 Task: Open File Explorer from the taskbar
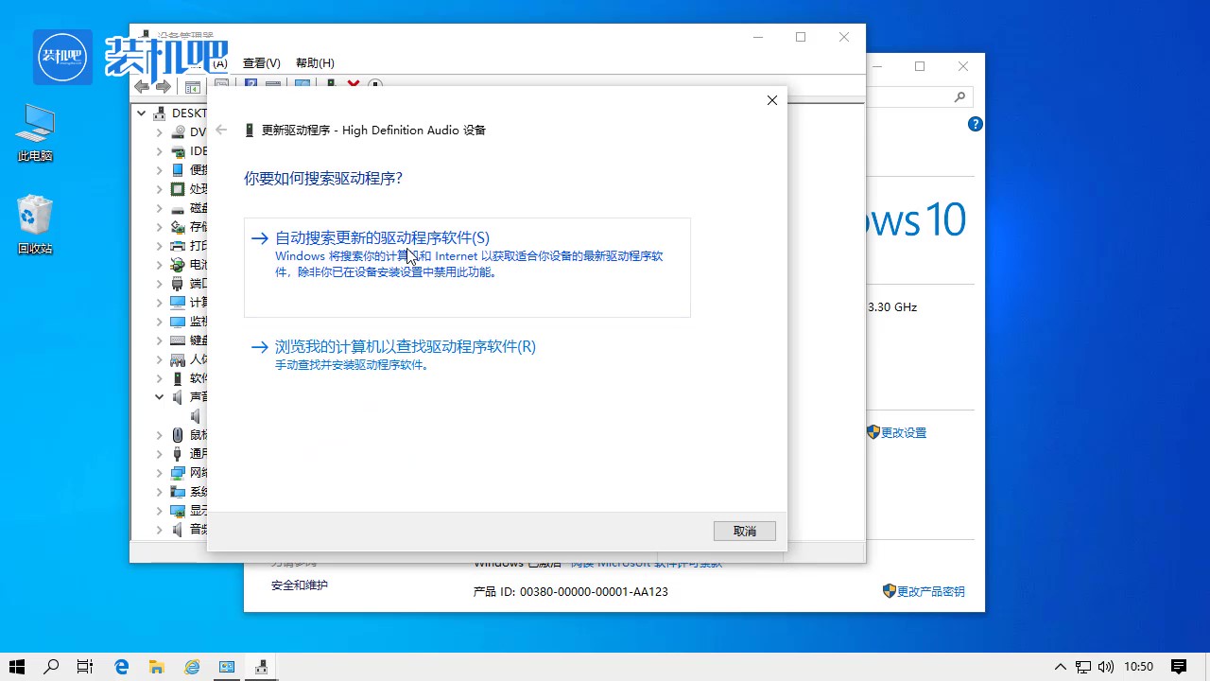coord(157,667)
